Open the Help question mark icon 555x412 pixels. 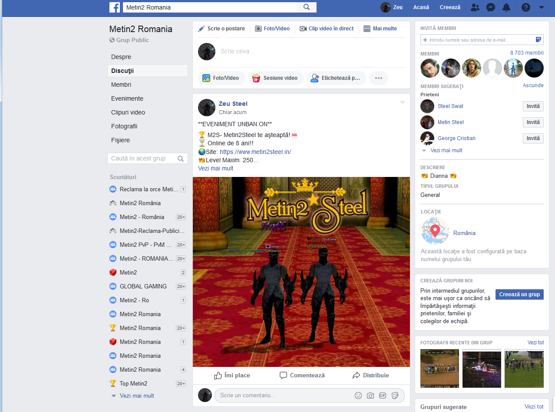pos(526,7)
